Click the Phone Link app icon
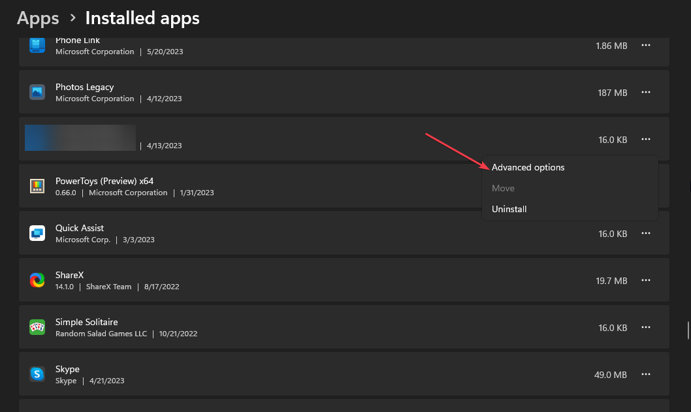The height and width of the screenshot is (412, 691). pyautogui.click(x=37, y=46)
